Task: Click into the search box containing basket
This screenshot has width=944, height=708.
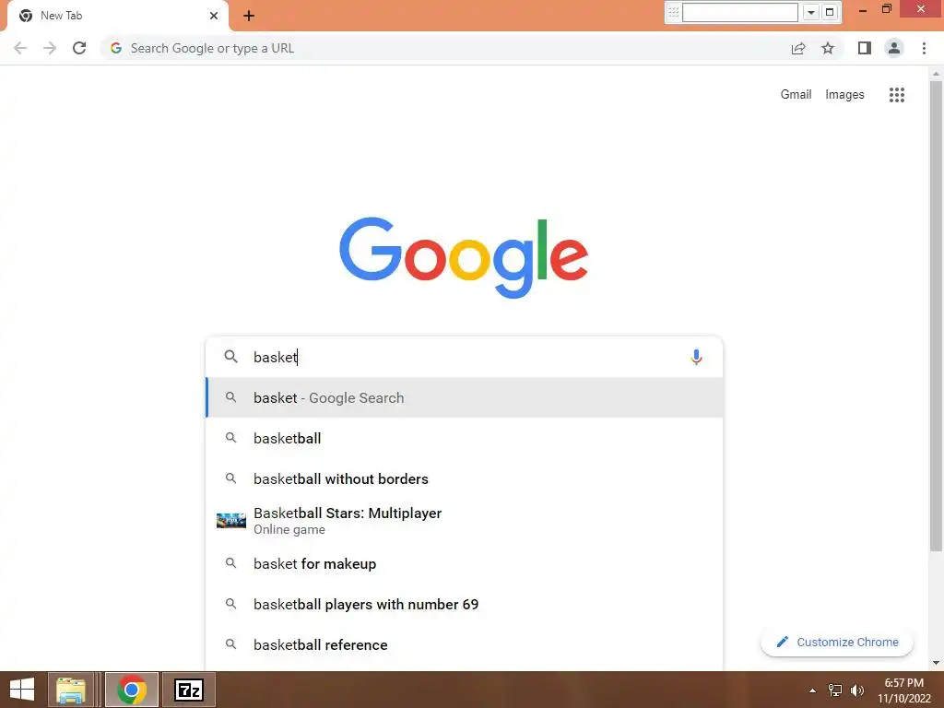Action: 464,357
